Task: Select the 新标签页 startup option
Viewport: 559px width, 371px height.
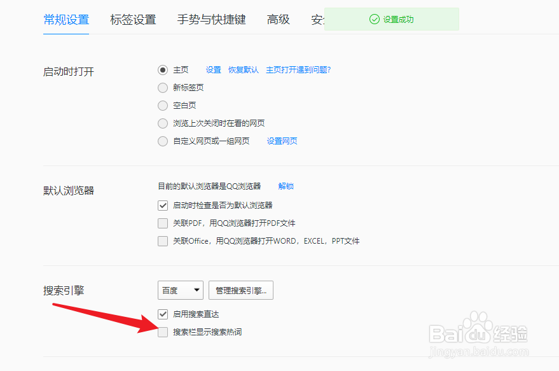Action: click(163, 88)
